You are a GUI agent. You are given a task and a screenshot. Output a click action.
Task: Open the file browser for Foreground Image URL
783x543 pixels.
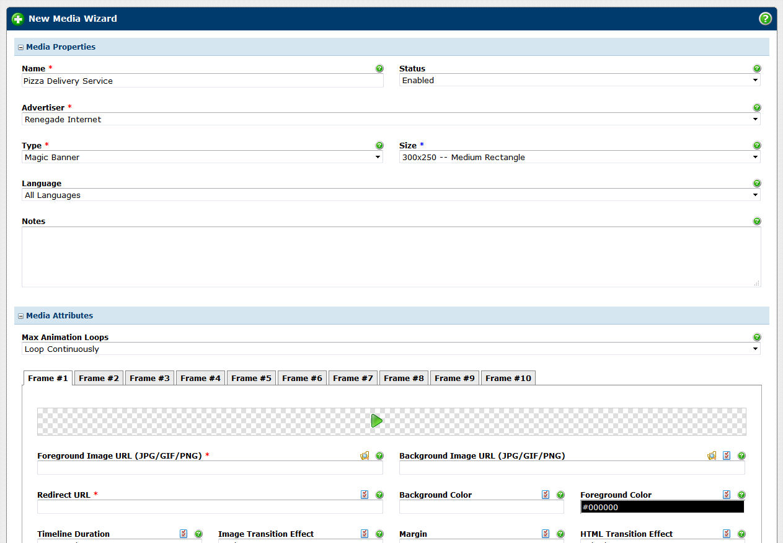coord(365,455)
